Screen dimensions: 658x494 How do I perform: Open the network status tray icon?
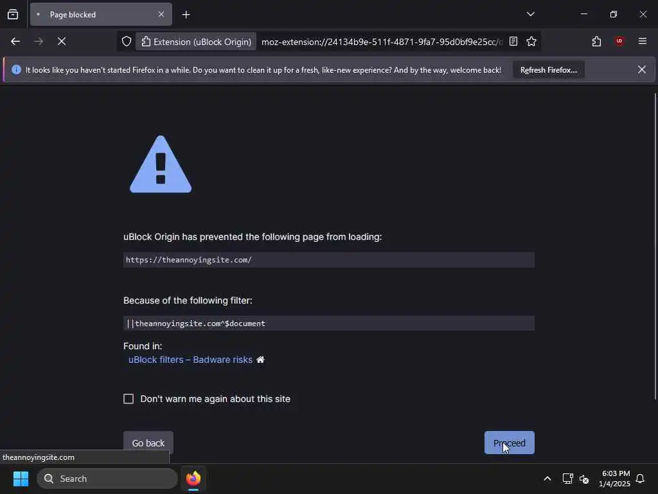click(x=567, y=479)
